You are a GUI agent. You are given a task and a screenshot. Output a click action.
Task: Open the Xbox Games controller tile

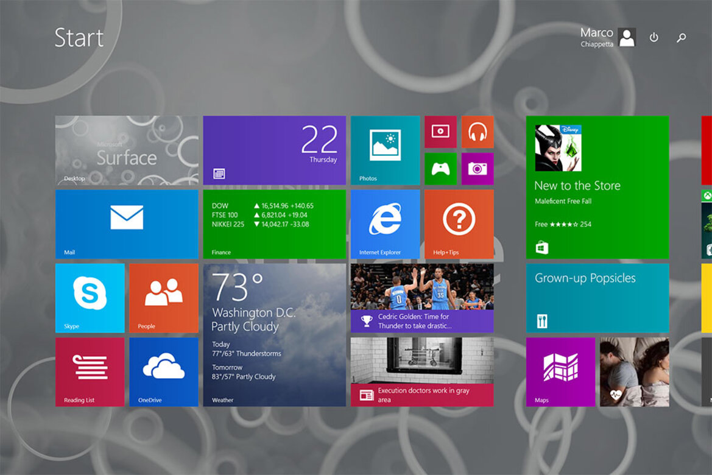coord(440,169)
